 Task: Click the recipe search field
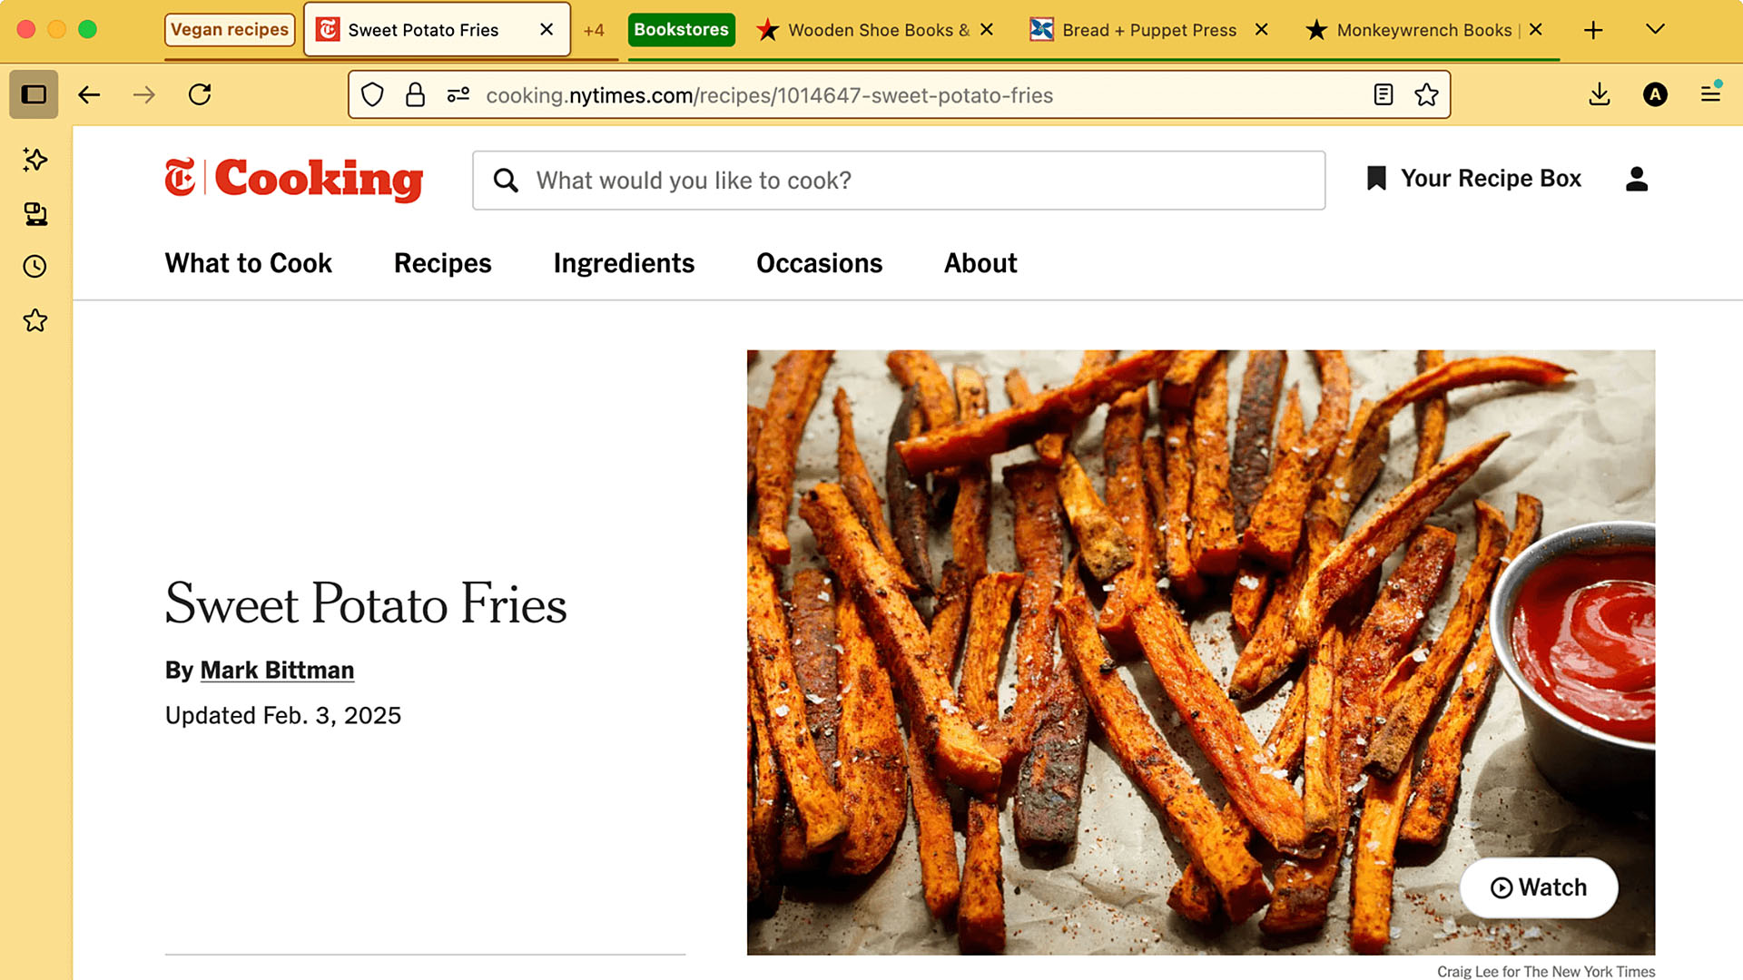coord(899,181)
